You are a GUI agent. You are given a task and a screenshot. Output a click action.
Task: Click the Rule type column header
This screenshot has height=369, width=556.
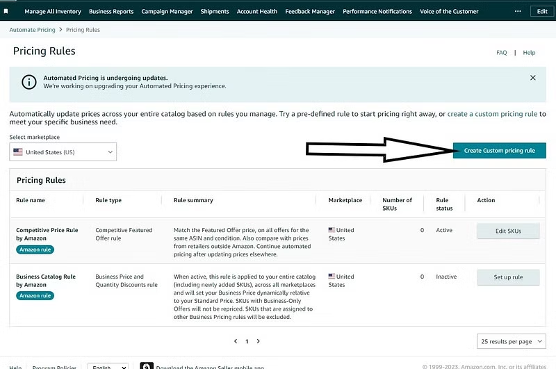click(x=108, y=200)
